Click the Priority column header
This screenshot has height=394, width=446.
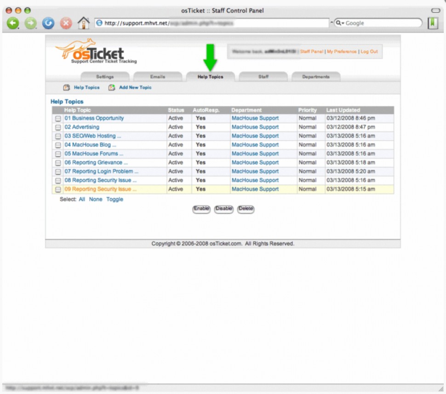[308, 110]
